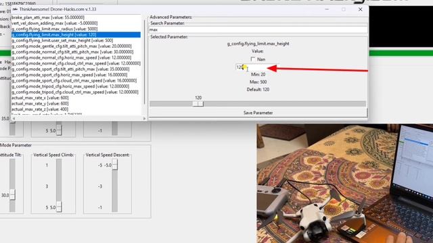Click lower Vertical Speed Climb handle at 5.0
This screenshot has width=433, height=243.
(x=59, y=207)
